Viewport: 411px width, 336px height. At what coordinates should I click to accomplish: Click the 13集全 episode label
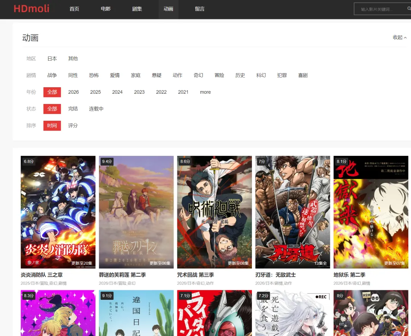pos(320,263)
